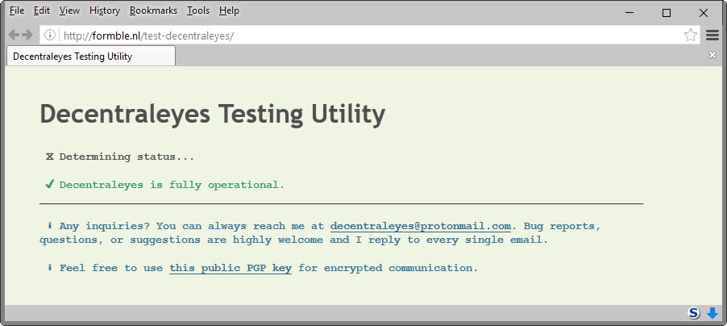Open the hamburger menu button
Viewport: 727px width, 326px height.
712,36
